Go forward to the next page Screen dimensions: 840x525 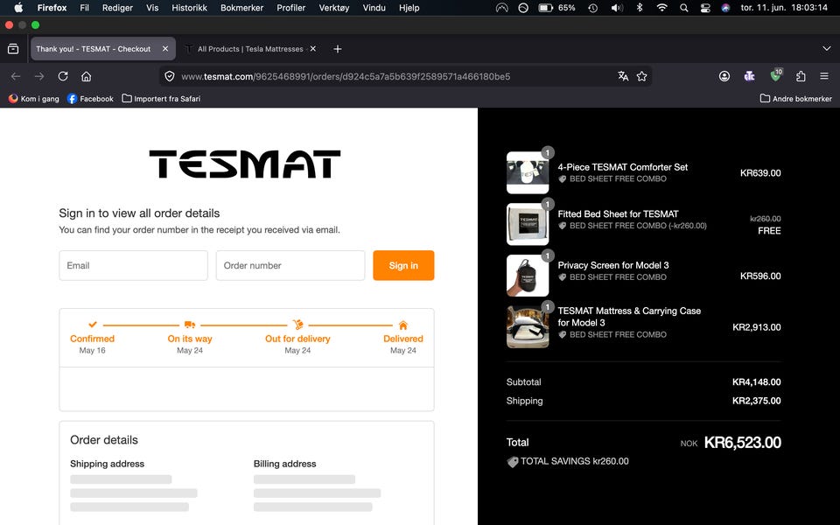(x=39, y=76)
